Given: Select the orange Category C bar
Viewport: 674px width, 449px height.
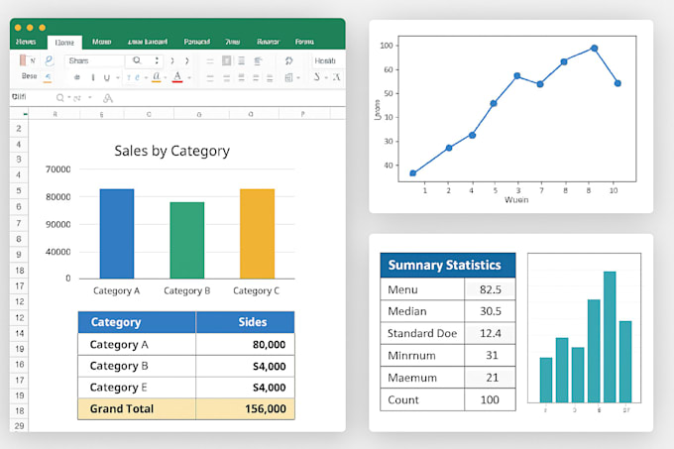Looking at the screenshot, I should click(x=257, y=233).
